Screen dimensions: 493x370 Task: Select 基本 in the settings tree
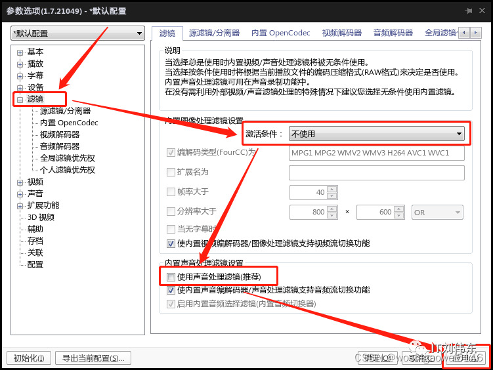(x=35, y=52)
